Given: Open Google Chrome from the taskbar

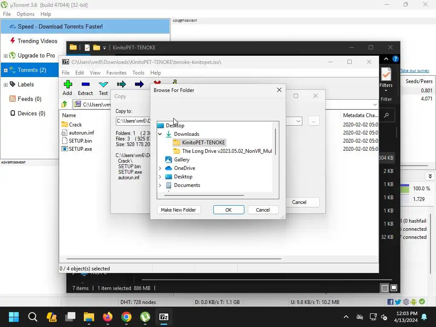Looking at the screenshot, I should pos(126,317).
